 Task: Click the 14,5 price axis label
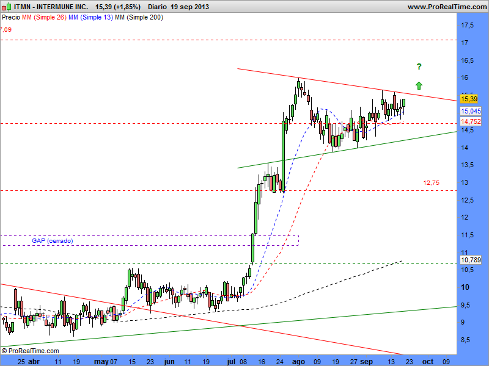point(467,131)
